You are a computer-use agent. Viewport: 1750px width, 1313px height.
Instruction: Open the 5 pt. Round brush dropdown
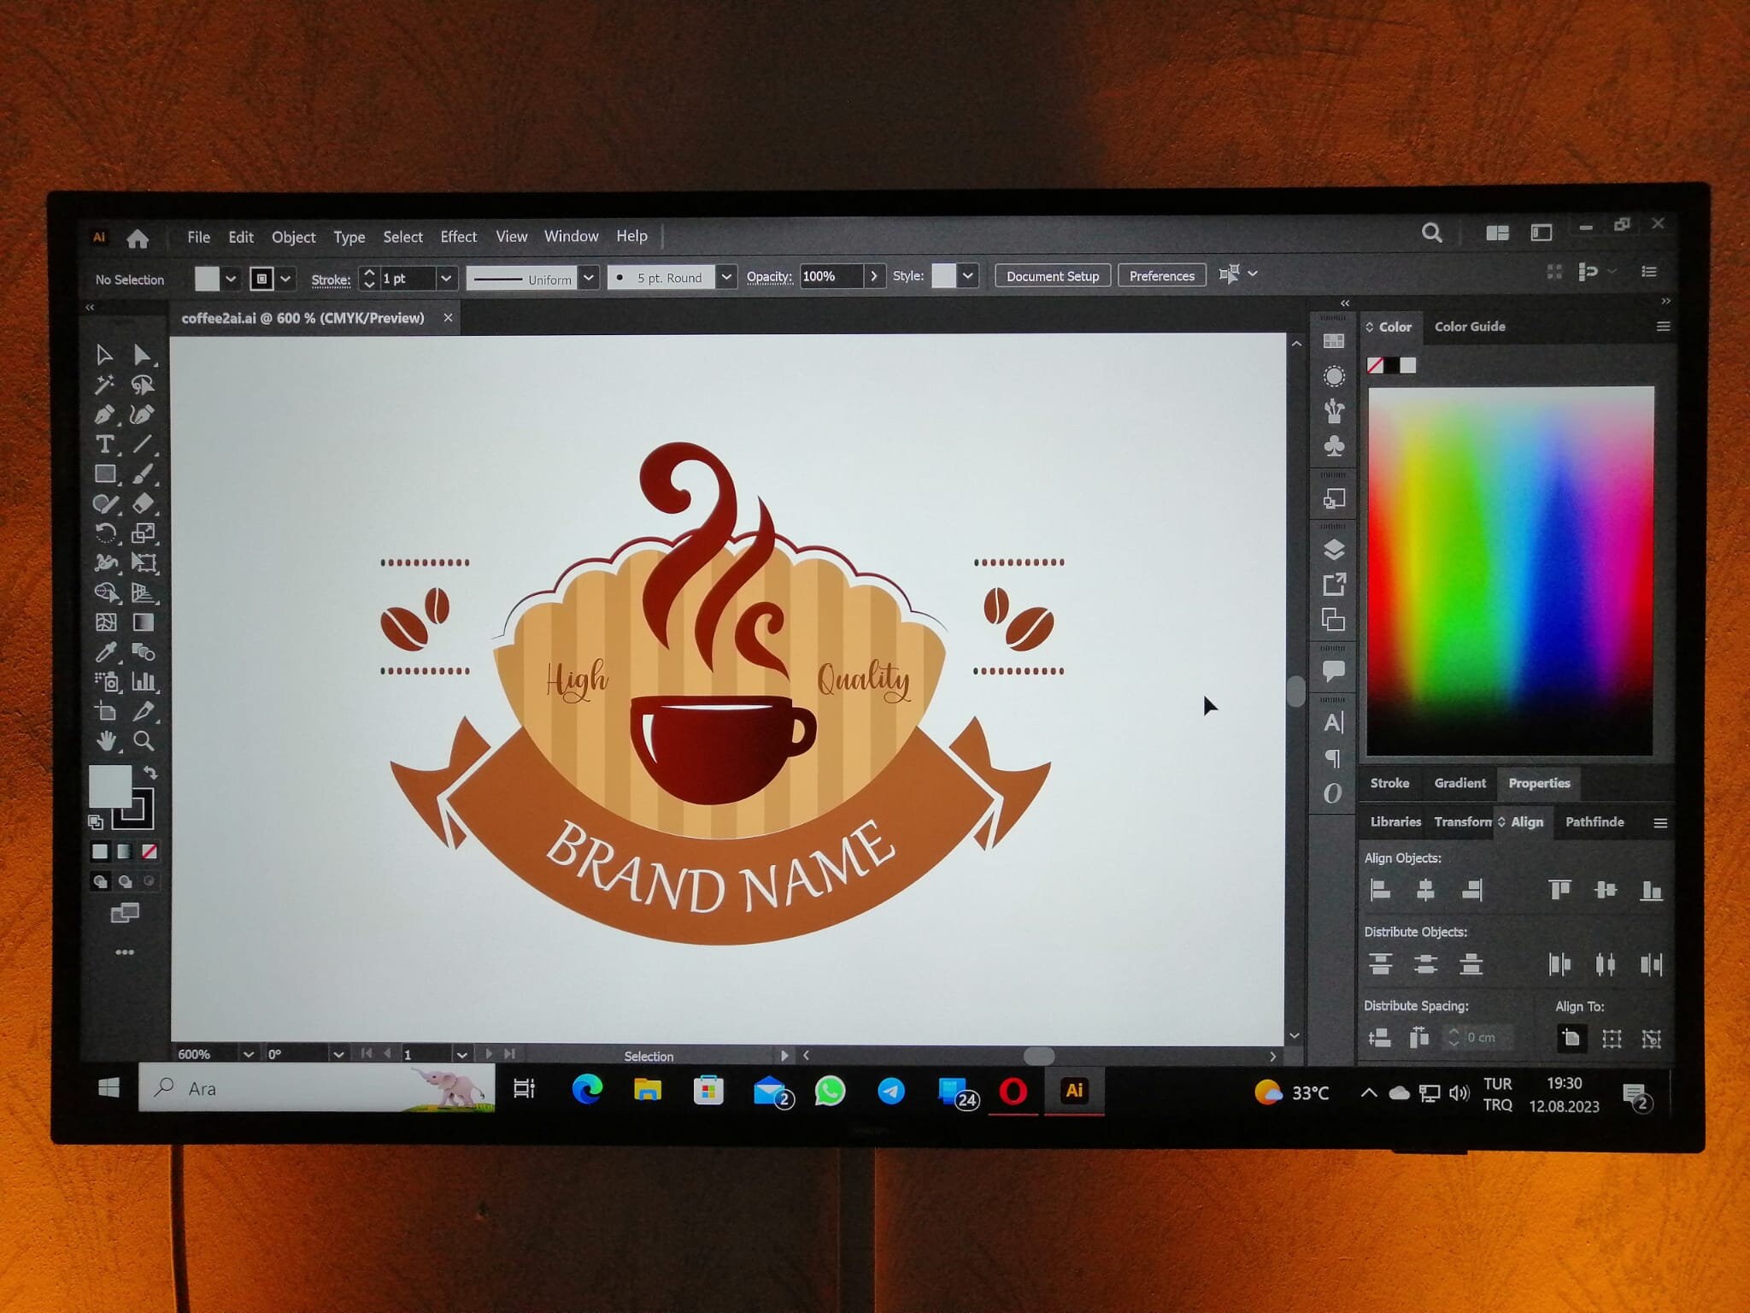click(726, 276)
